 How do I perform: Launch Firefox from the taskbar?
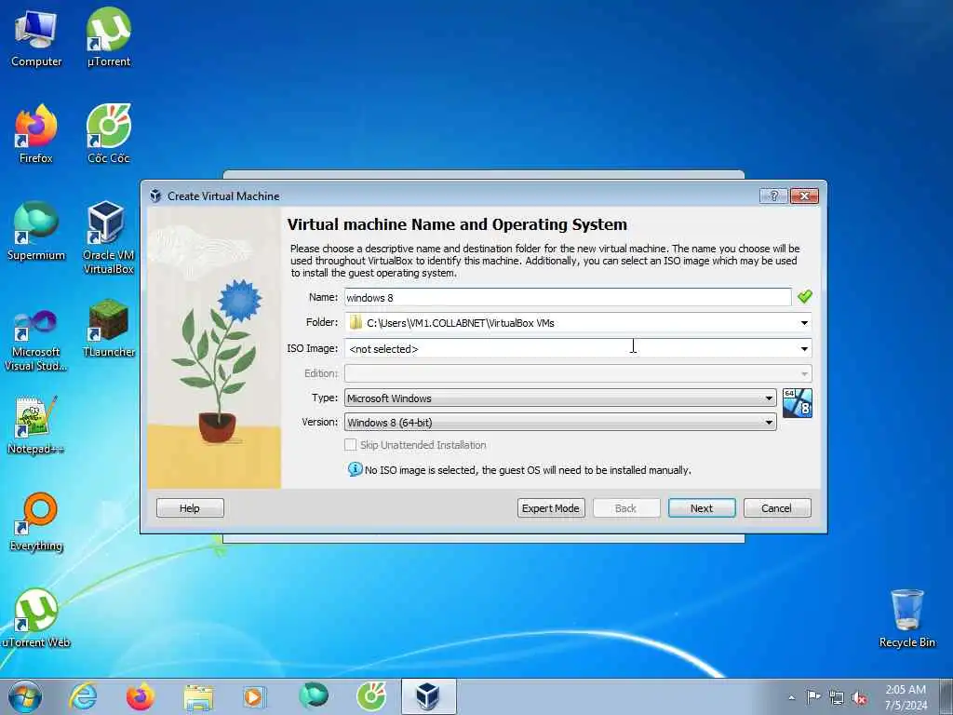[x=140, y=696]
